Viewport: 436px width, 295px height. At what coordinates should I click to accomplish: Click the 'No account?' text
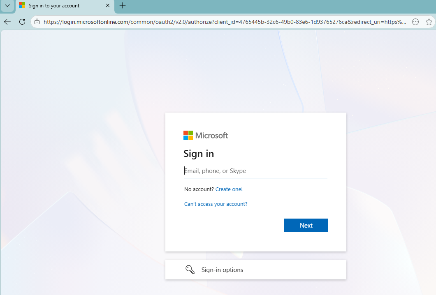(199, 189)
